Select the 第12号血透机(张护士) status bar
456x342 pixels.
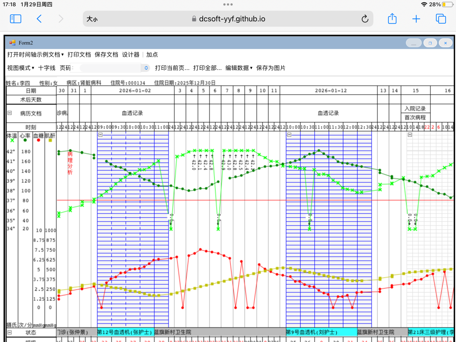pos(125,332)
